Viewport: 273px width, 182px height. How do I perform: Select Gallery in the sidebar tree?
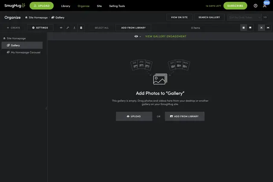pos(22,45)
